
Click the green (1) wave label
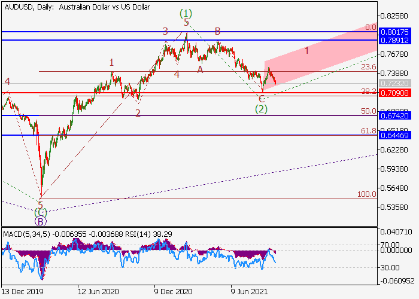(x=186, y=13)
